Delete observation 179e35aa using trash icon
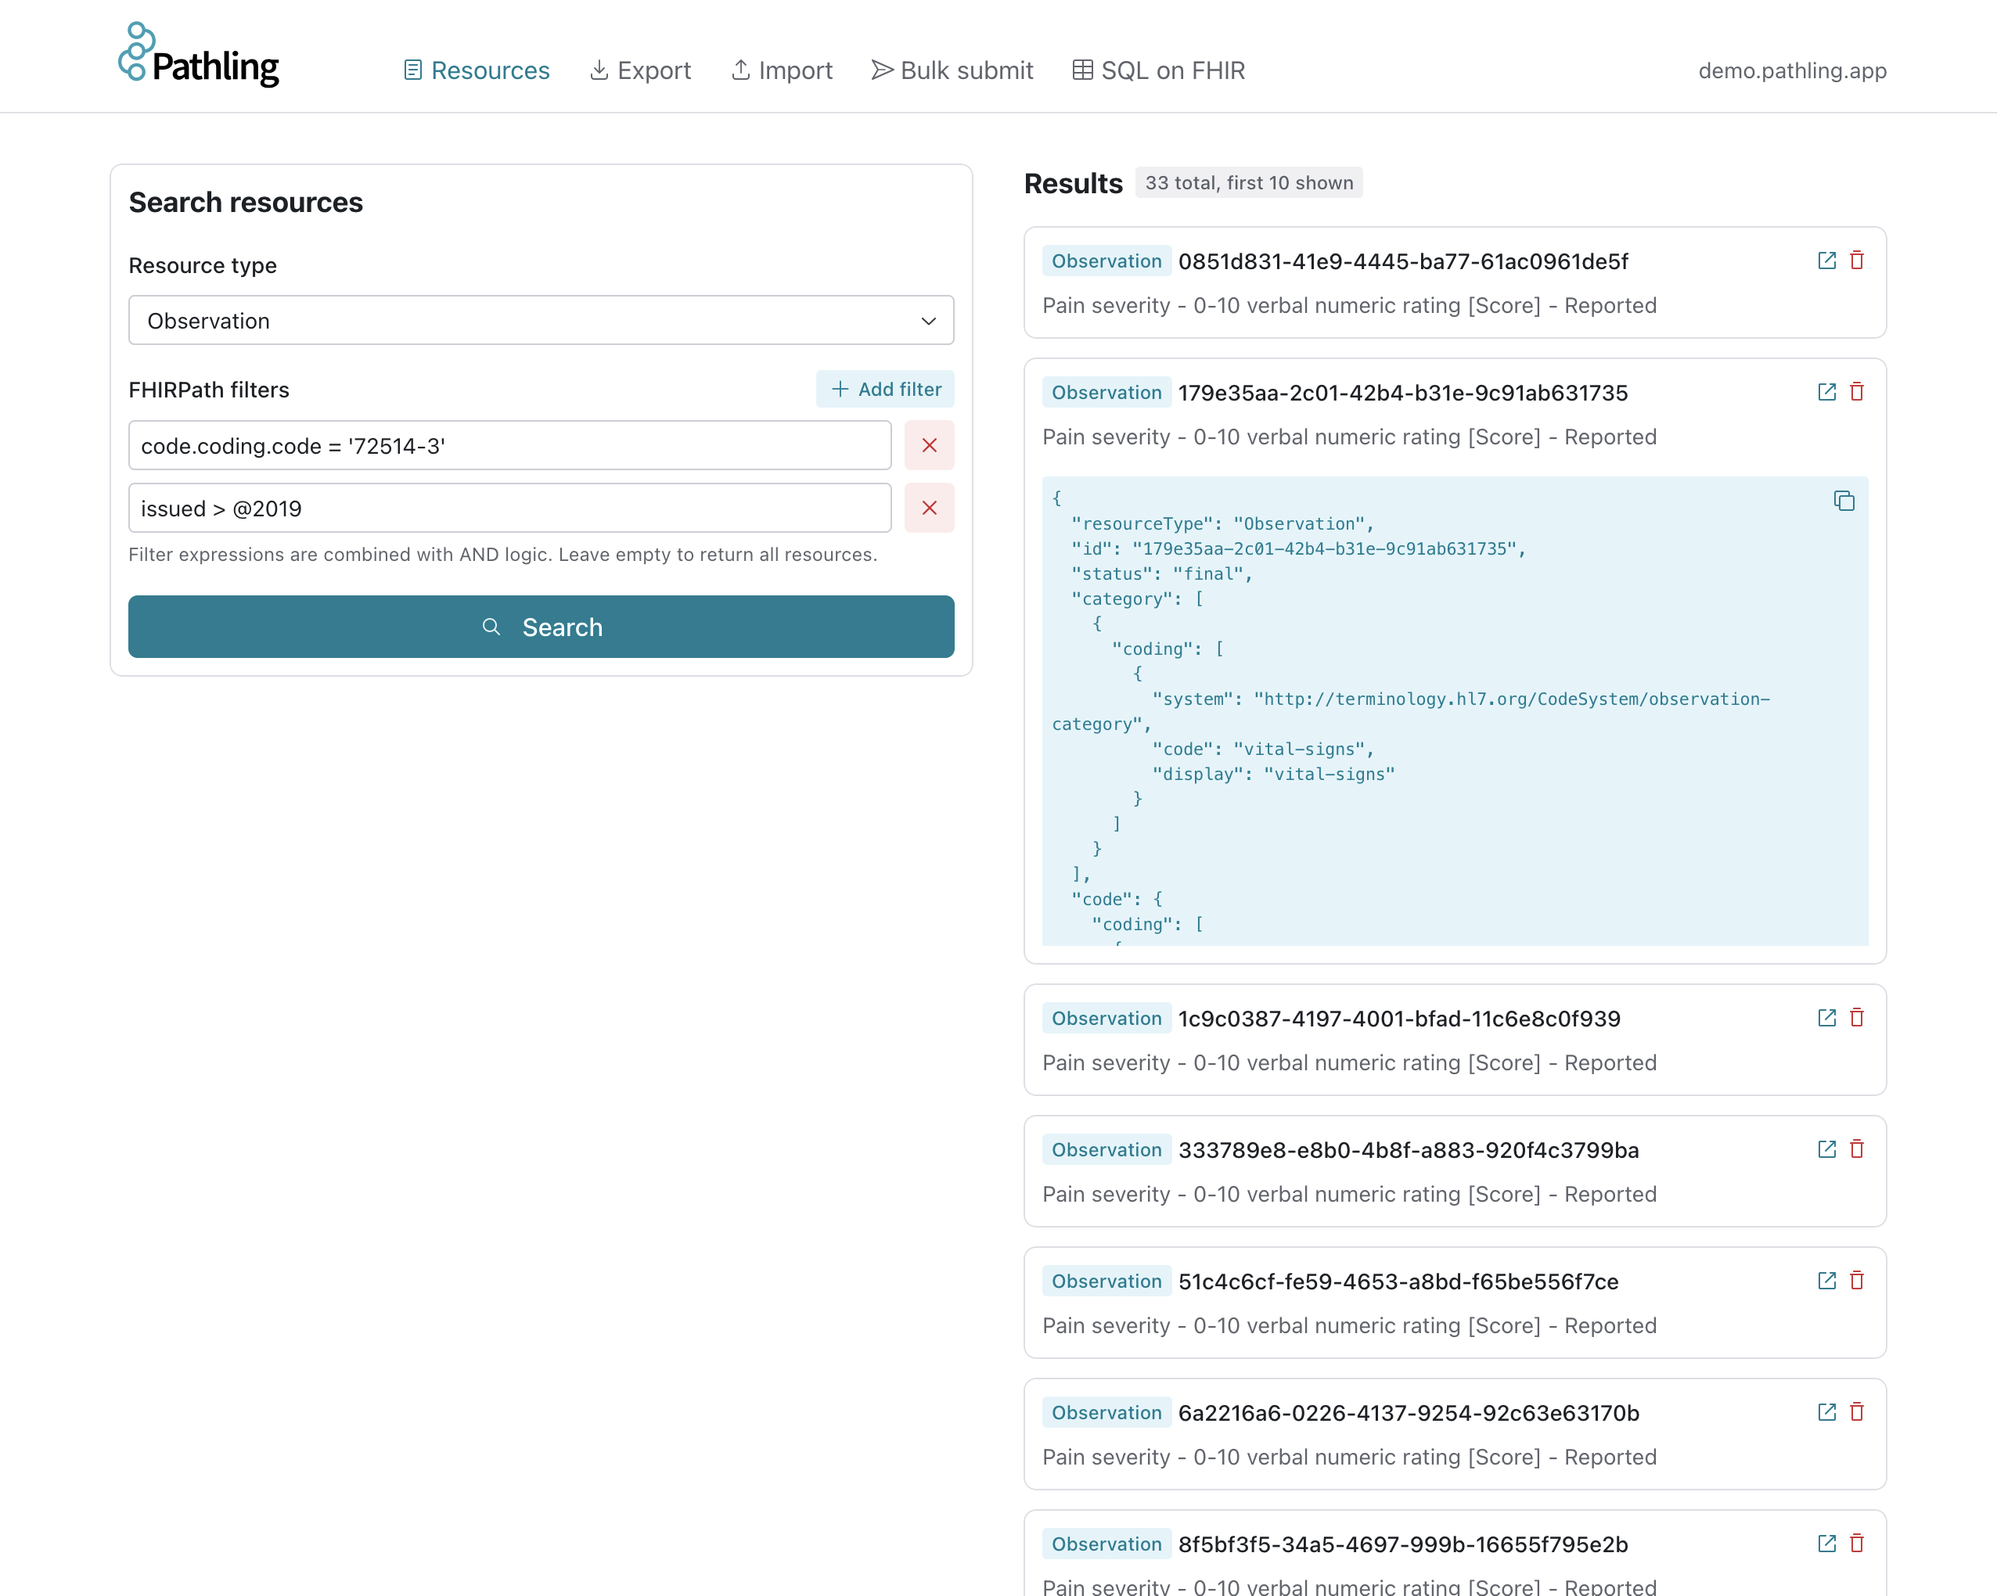Screen dimensions: 1997x1596 click(x=1857, y=392)
